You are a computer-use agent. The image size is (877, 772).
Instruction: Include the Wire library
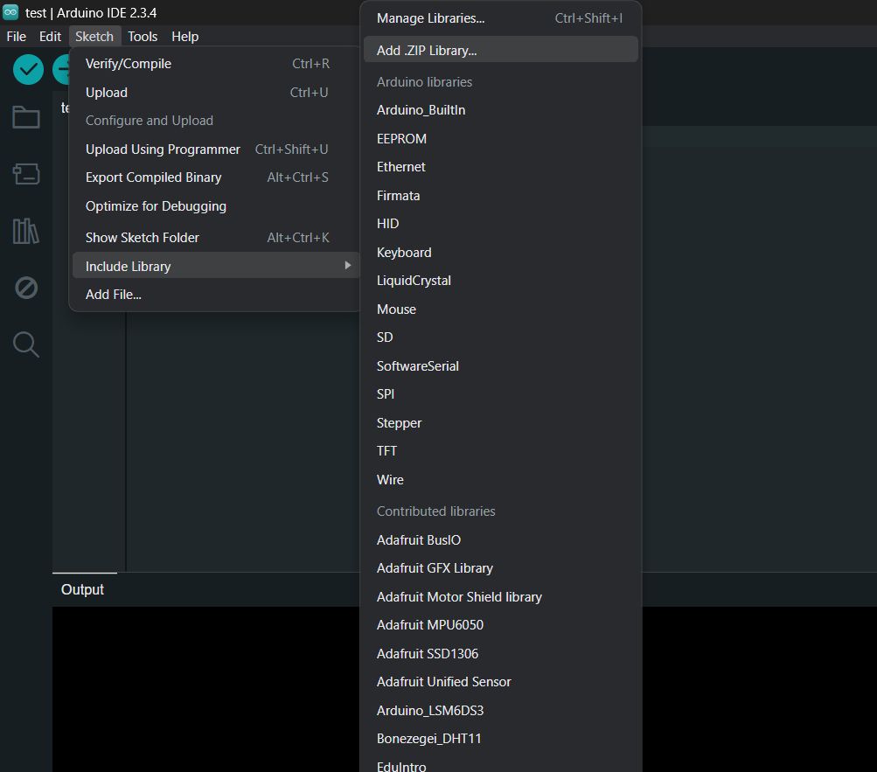(501, 480)
